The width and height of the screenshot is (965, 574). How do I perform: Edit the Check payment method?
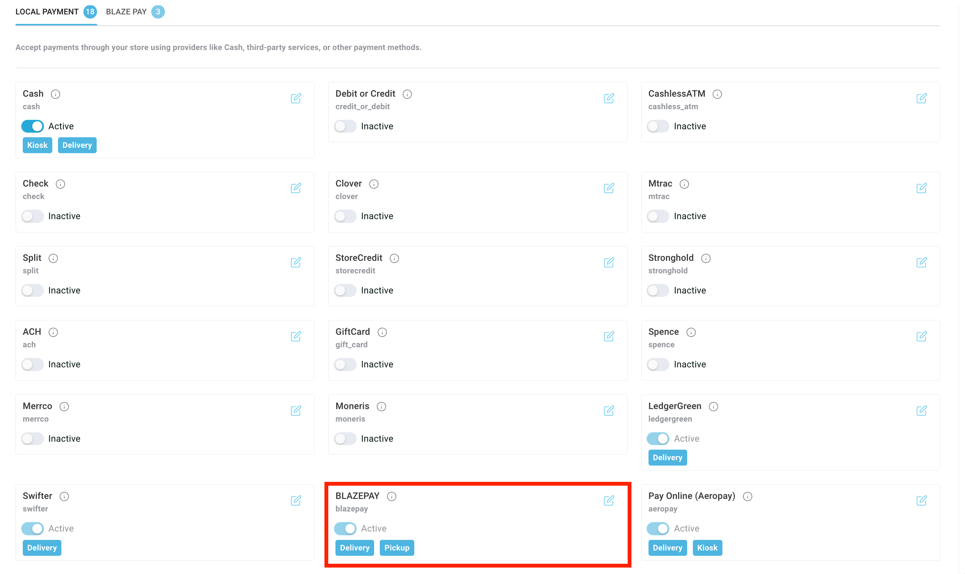[x=296, y=188]
